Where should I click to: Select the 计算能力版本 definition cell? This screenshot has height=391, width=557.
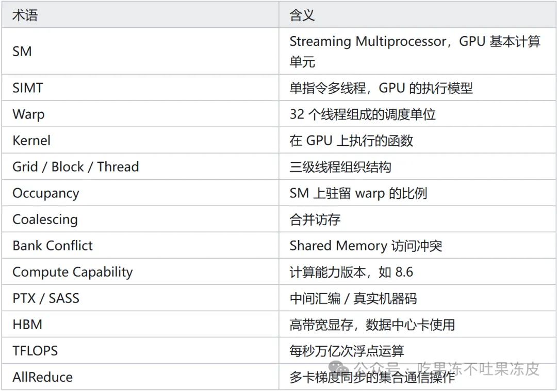click(417, 272)
